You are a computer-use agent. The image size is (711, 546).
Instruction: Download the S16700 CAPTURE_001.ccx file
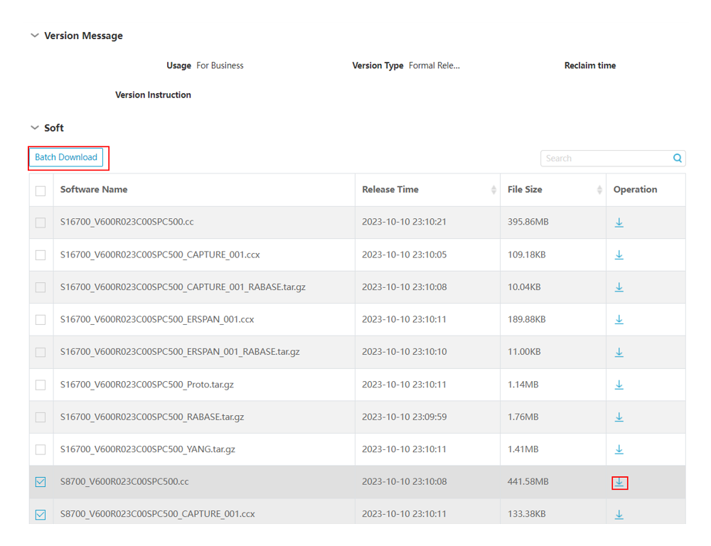(619, 255)
